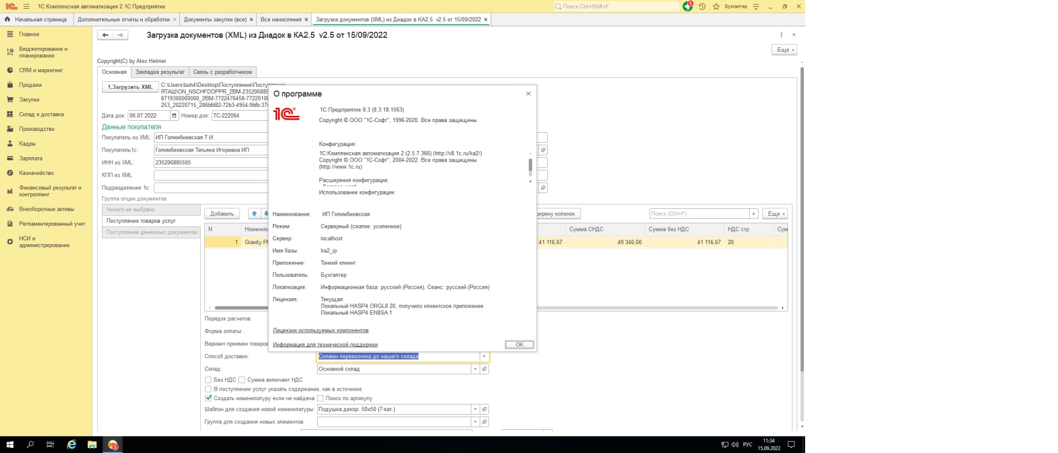Open Windows Start menu
The image size is (1058, 453).
coord(9,445)
